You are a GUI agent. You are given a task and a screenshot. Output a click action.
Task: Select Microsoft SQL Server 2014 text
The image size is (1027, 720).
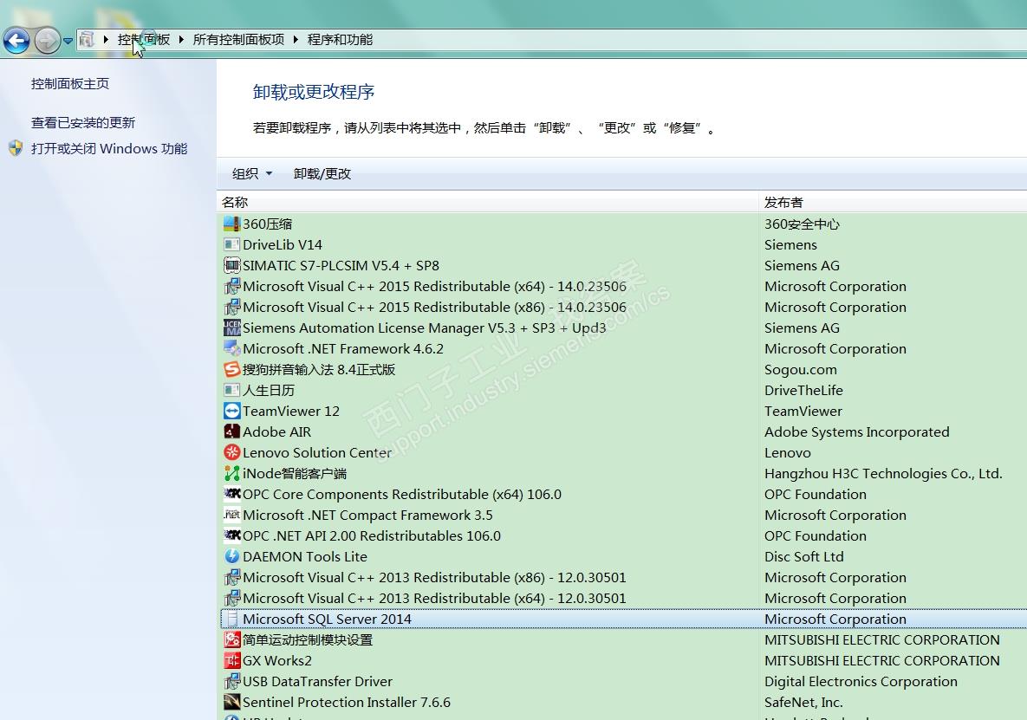point(327,619)
